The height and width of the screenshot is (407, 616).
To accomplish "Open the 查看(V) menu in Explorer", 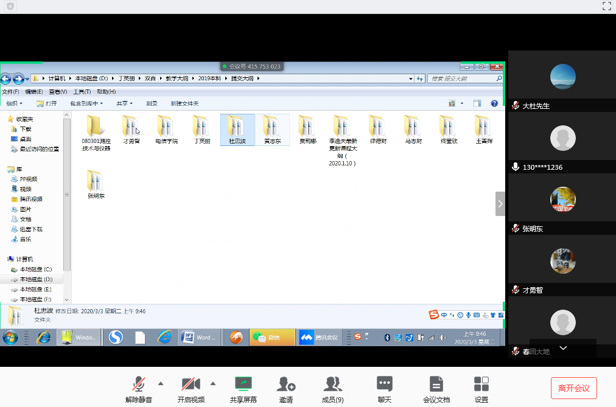I will 58,92.
